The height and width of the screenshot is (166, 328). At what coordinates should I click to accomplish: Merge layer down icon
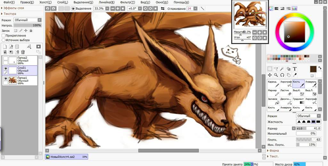5,52
